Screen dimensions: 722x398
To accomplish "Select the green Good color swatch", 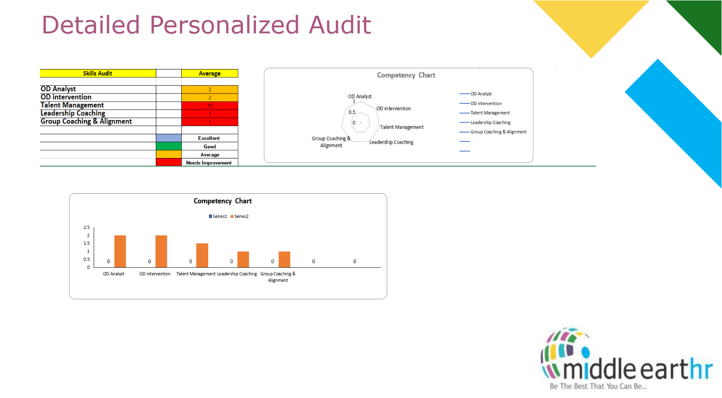I will [169, 146].
